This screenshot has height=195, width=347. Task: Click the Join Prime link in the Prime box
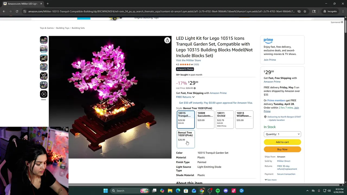coord(270,60)
